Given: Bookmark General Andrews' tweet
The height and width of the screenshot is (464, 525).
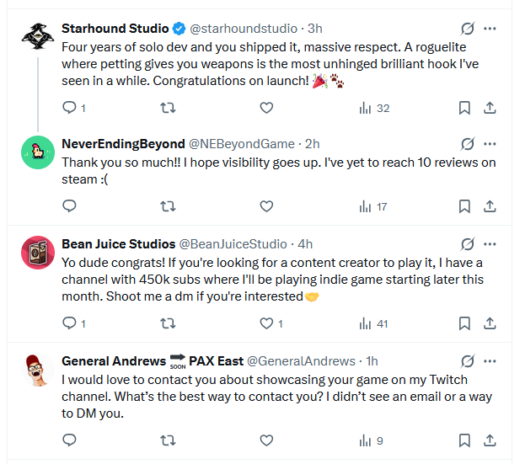Looking at the screenshot, I should coord(464,440).
